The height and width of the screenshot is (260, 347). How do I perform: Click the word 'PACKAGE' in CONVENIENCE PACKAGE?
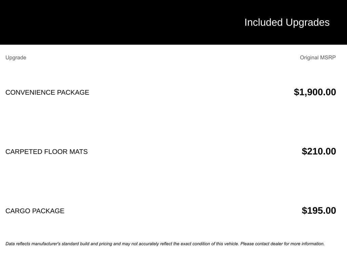(73, 92)
